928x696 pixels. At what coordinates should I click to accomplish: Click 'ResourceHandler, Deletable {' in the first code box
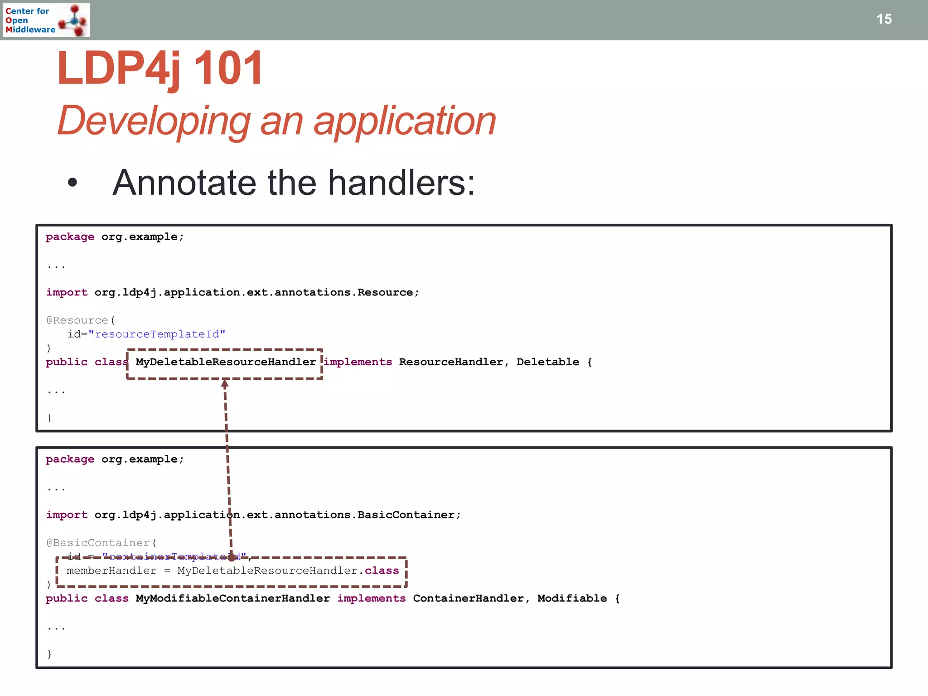496,362
